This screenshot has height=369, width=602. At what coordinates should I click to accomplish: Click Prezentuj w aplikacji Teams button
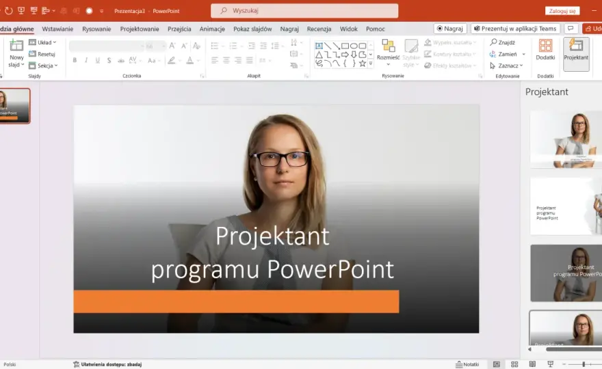tap(515, 29)
